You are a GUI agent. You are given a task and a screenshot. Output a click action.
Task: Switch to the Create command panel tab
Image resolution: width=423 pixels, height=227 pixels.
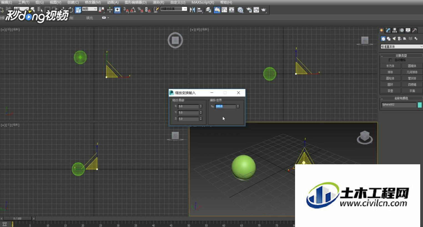pos(381,30)
